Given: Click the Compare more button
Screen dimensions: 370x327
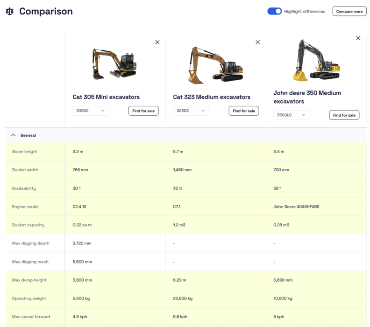Looking at the screenshot, I should coord(349,11).
